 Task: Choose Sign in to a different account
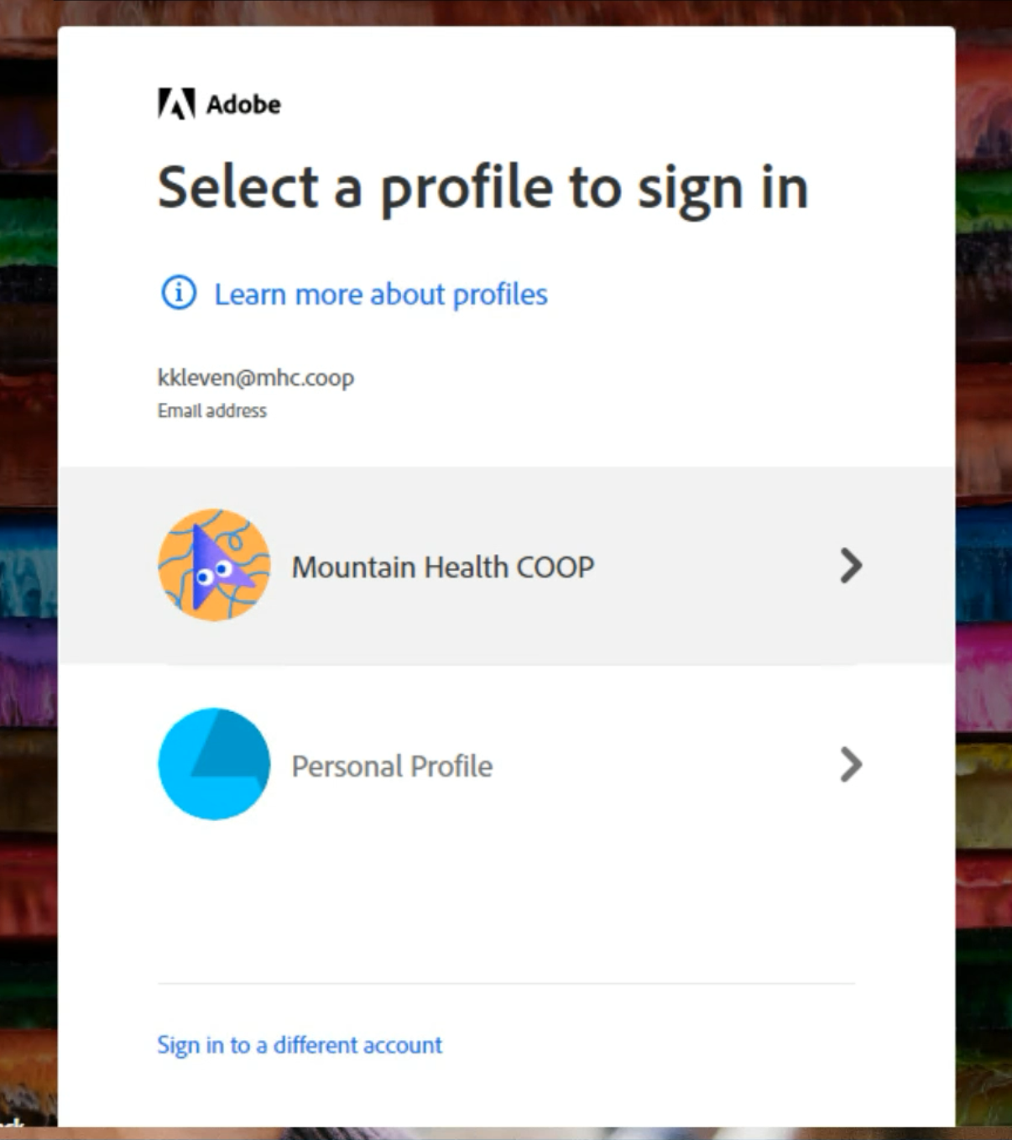(x=299, y=1045)
